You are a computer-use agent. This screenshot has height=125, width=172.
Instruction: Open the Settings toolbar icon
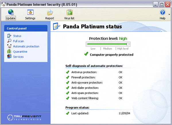point(30,12)
